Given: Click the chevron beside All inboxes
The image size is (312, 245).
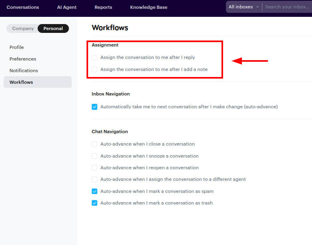Looking at the screenshot, I should coord(258,7).
